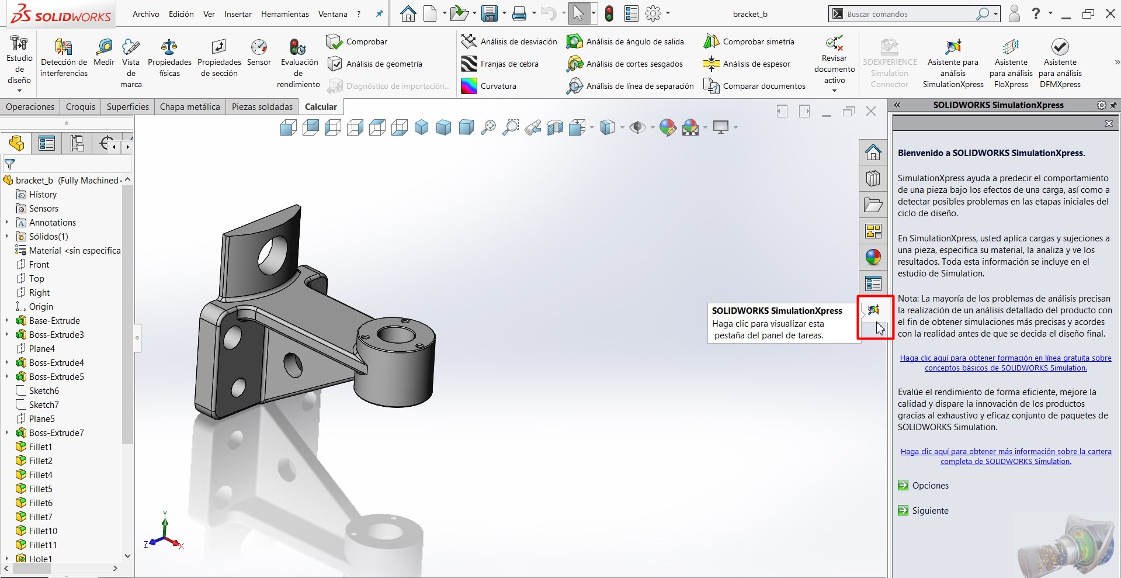Select the Medir measurement tool
Screen dimensions: 1121x578
(104, 53)
